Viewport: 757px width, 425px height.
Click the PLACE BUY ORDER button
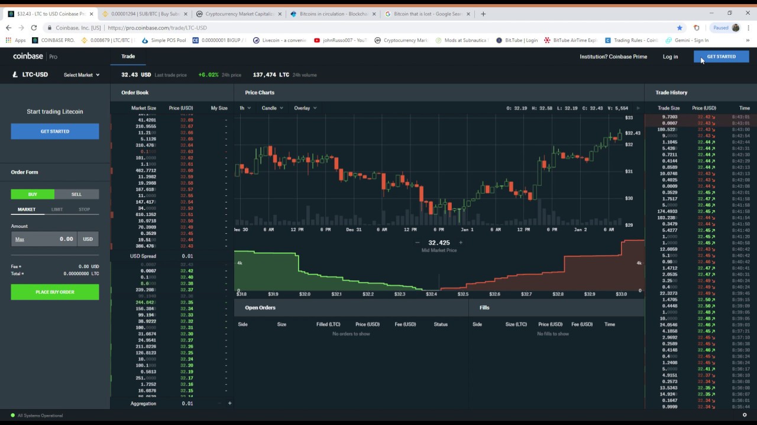point(55,292)
